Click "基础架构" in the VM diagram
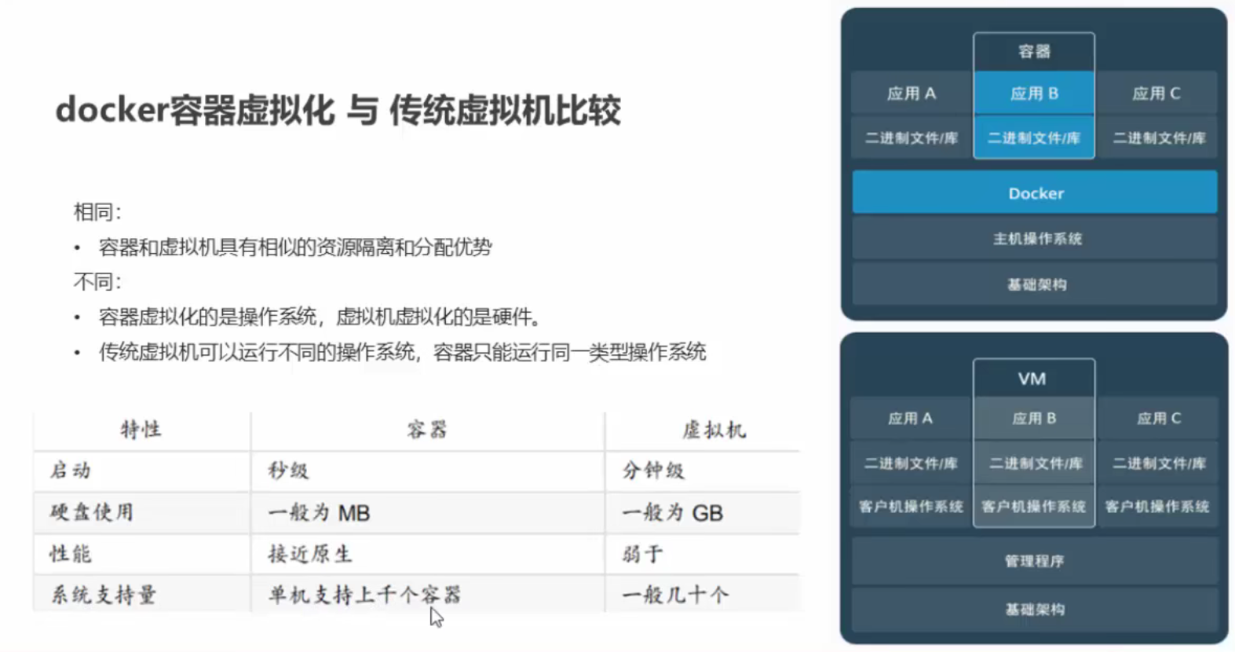Screen dimensions: 1235x652 click(x=1035, y=609)
